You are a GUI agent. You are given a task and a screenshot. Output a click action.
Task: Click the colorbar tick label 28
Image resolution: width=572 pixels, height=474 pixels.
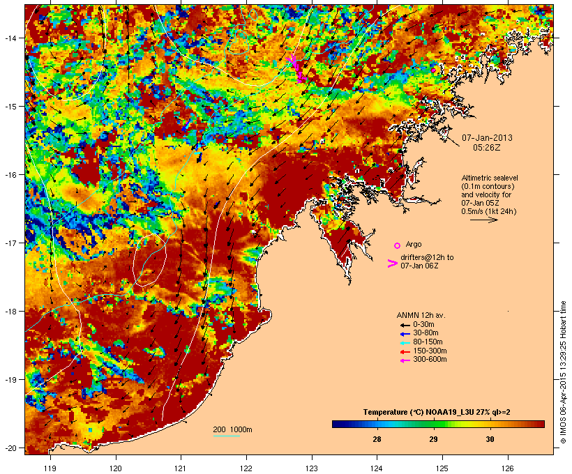(377, 439)
